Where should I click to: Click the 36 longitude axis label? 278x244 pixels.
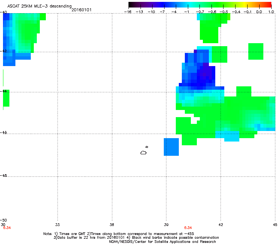pos(112,225)
